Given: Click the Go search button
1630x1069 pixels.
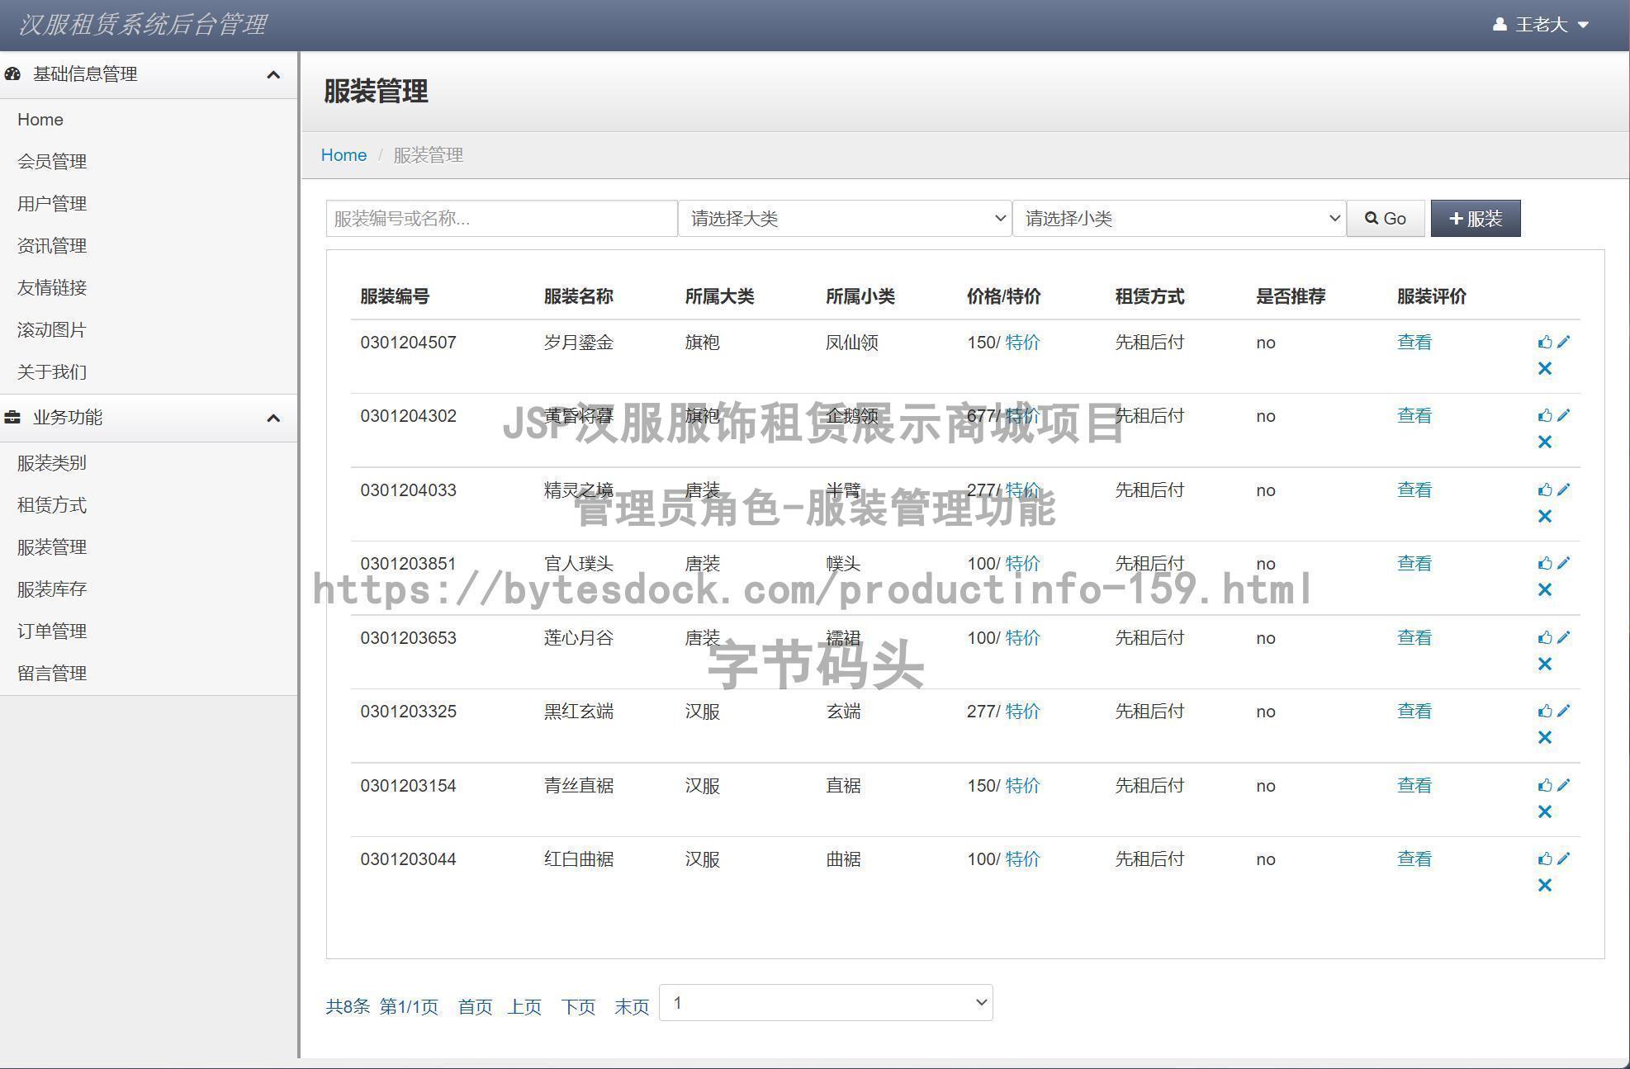Looking at the screenshot, I should (x=1385, y=219).
